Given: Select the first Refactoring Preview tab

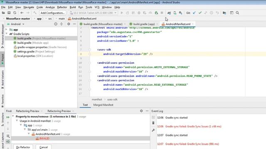Looking at the screenshot, I should click(x=27, y=111).
